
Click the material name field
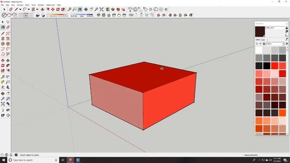pos(275,28)
